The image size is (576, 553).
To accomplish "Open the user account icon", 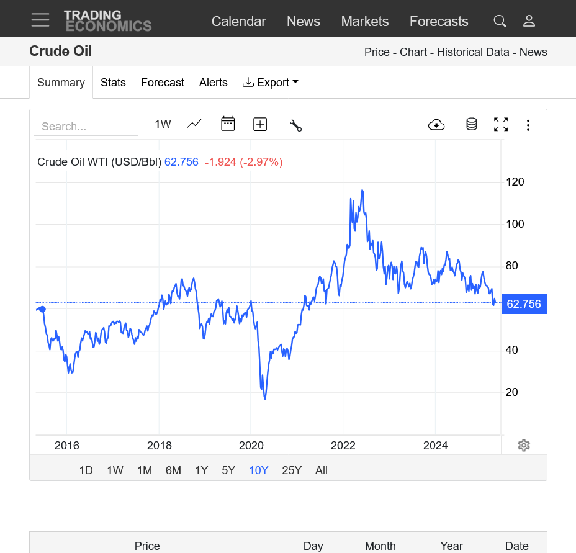I will click(529, 21).
